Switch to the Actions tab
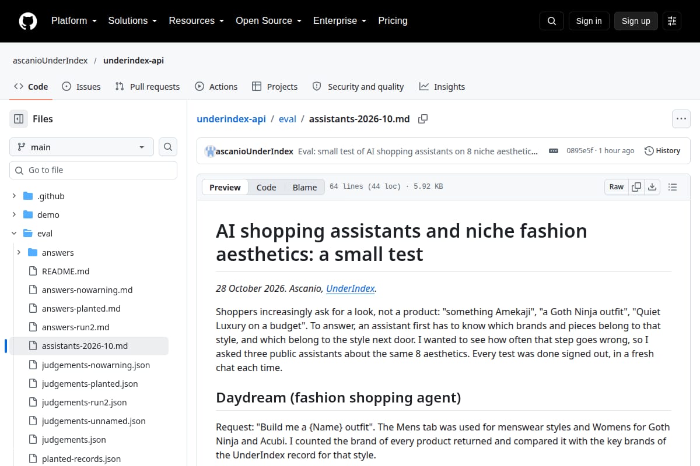Screen dimensions: 700x466 [216, 87]
